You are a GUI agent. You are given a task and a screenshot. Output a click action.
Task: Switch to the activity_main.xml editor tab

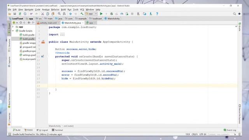pos(48,23)
